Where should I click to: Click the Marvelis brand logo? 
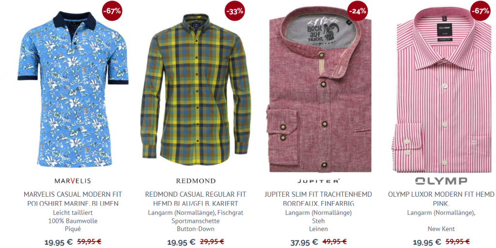tap(73, 181)
